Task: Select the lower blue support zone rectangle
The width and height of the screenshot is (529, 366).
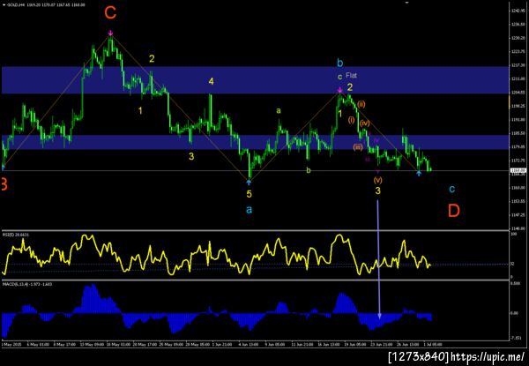Action: (255, 142)
